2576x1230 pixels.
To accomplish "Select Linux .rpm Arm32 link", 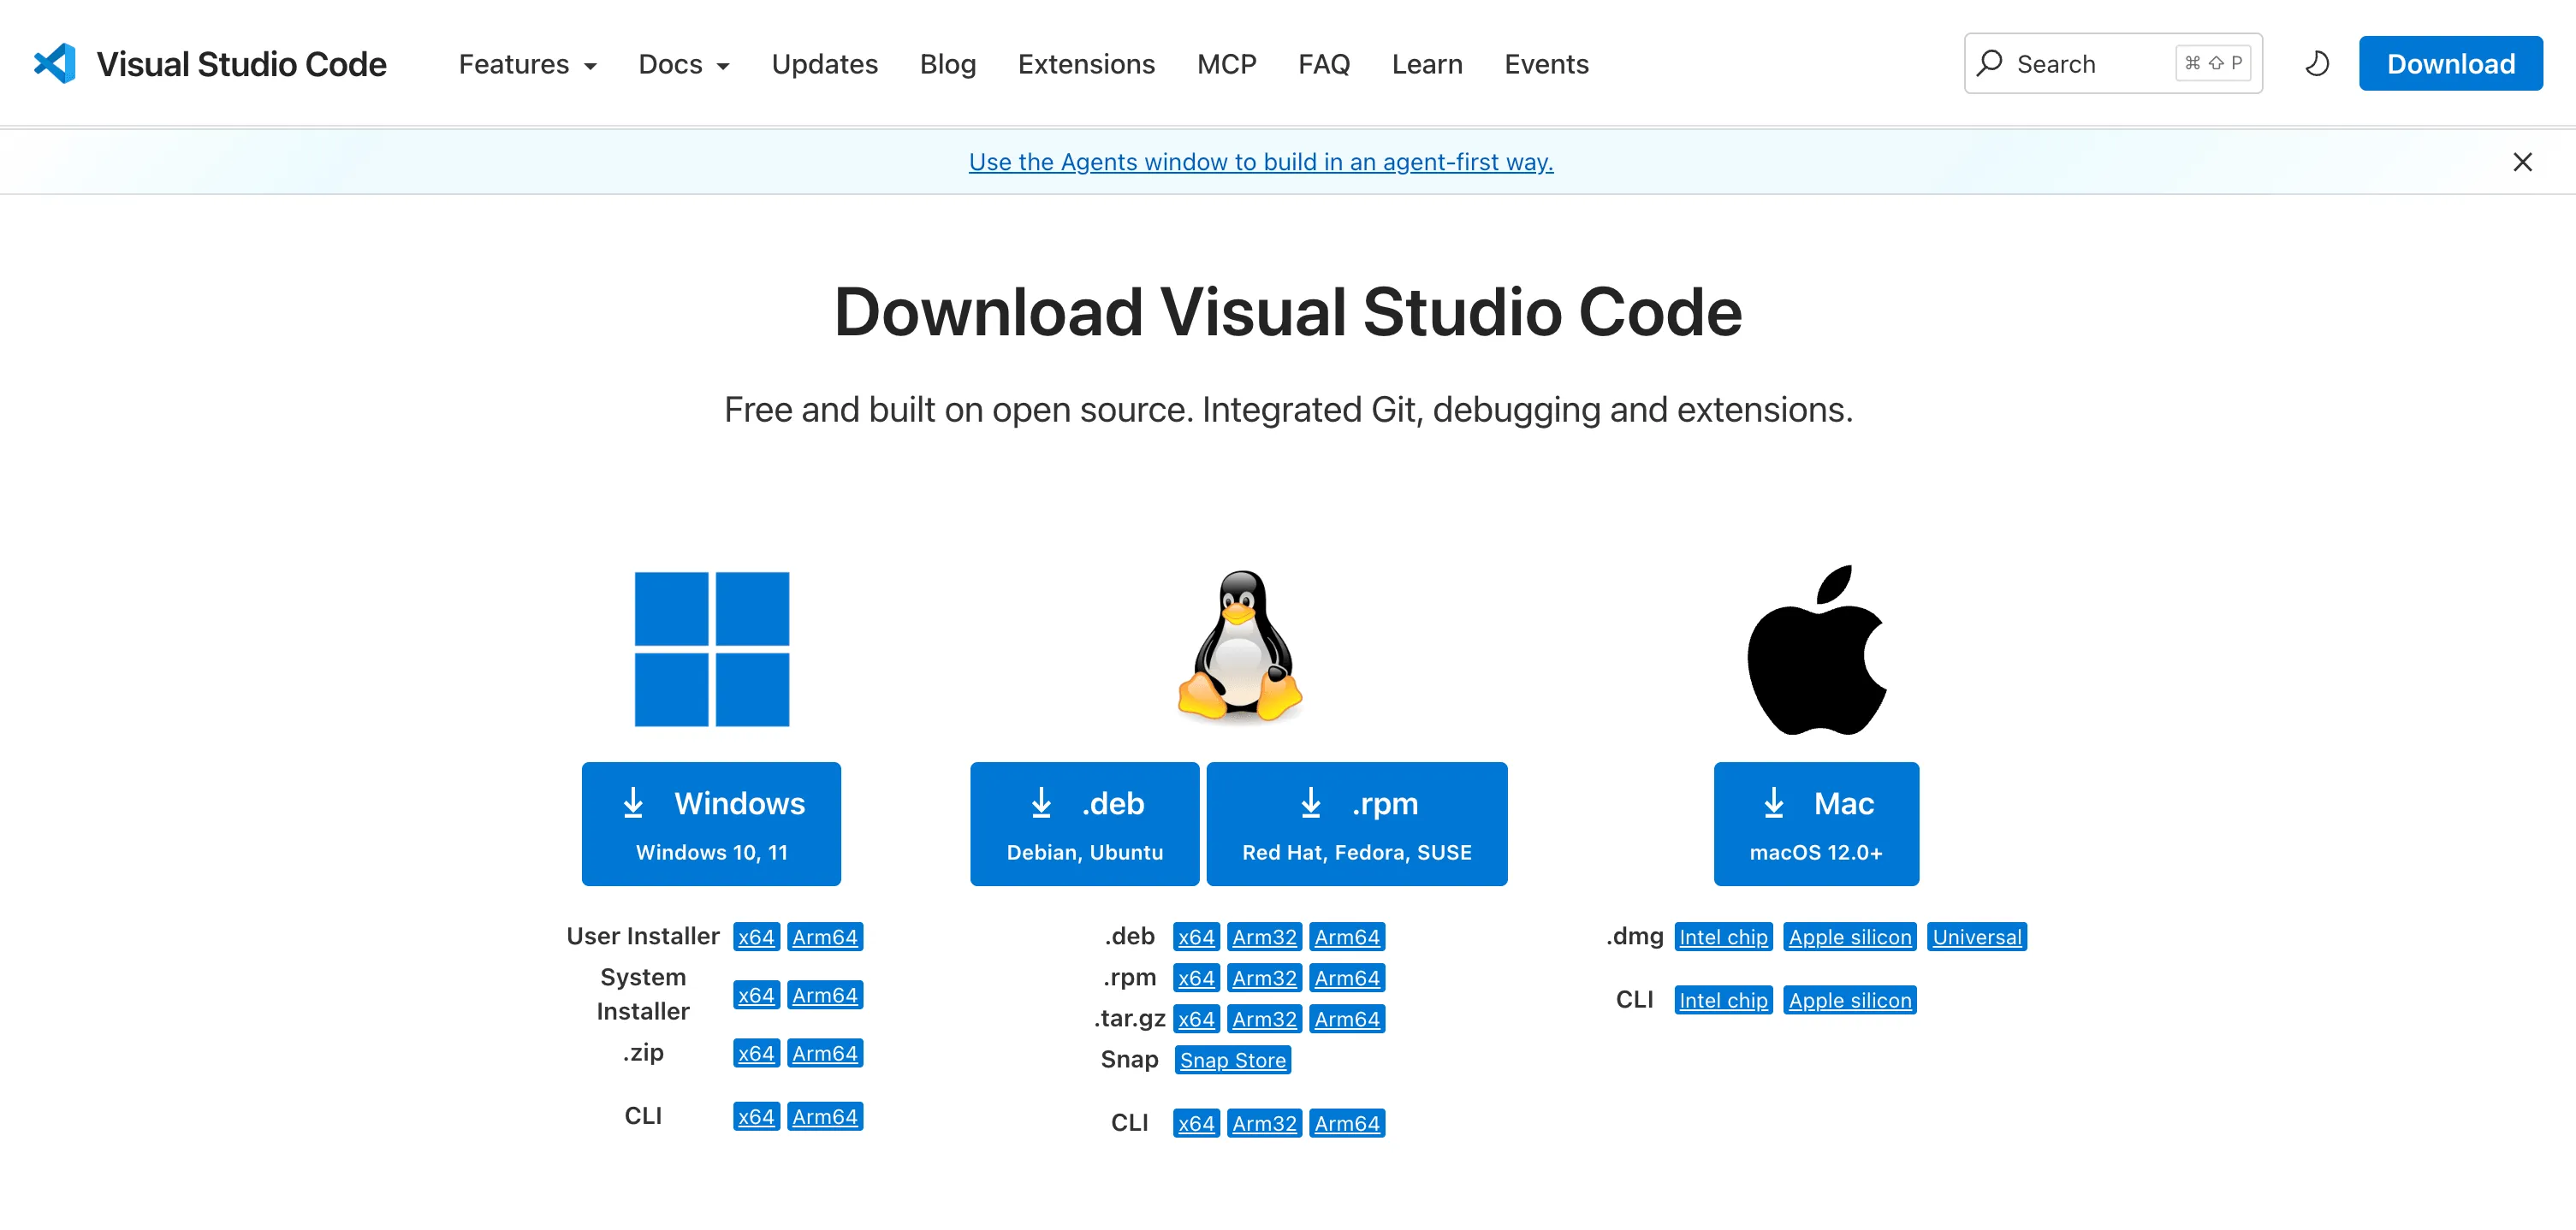I will [1264, 979].
